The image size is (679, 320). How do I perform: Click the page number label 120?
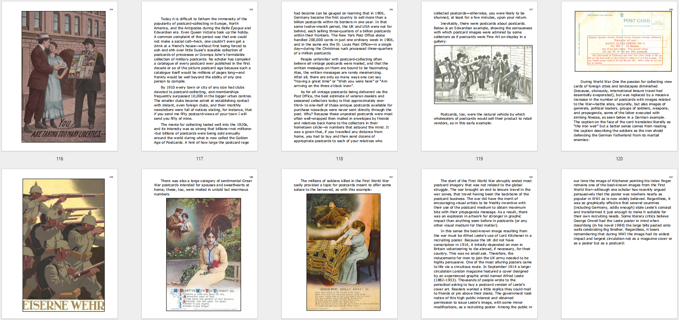[619, 159]
